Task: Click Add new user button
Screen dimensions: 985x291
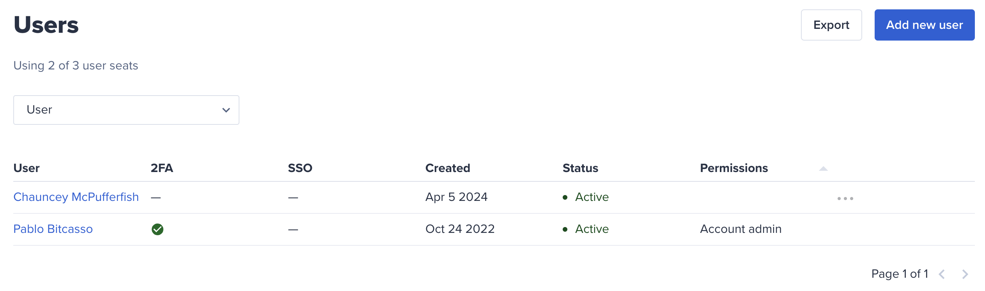Action: (924, 25)
